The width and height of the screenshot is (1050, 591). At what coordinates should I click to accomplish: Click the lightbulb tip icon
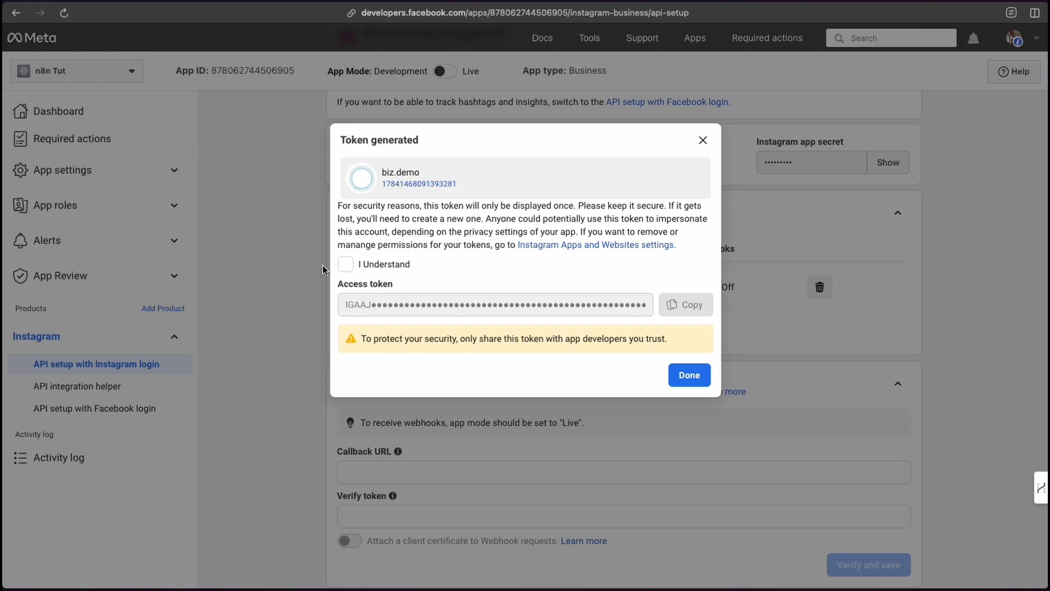pyautogui.click(x=351, y=422)
